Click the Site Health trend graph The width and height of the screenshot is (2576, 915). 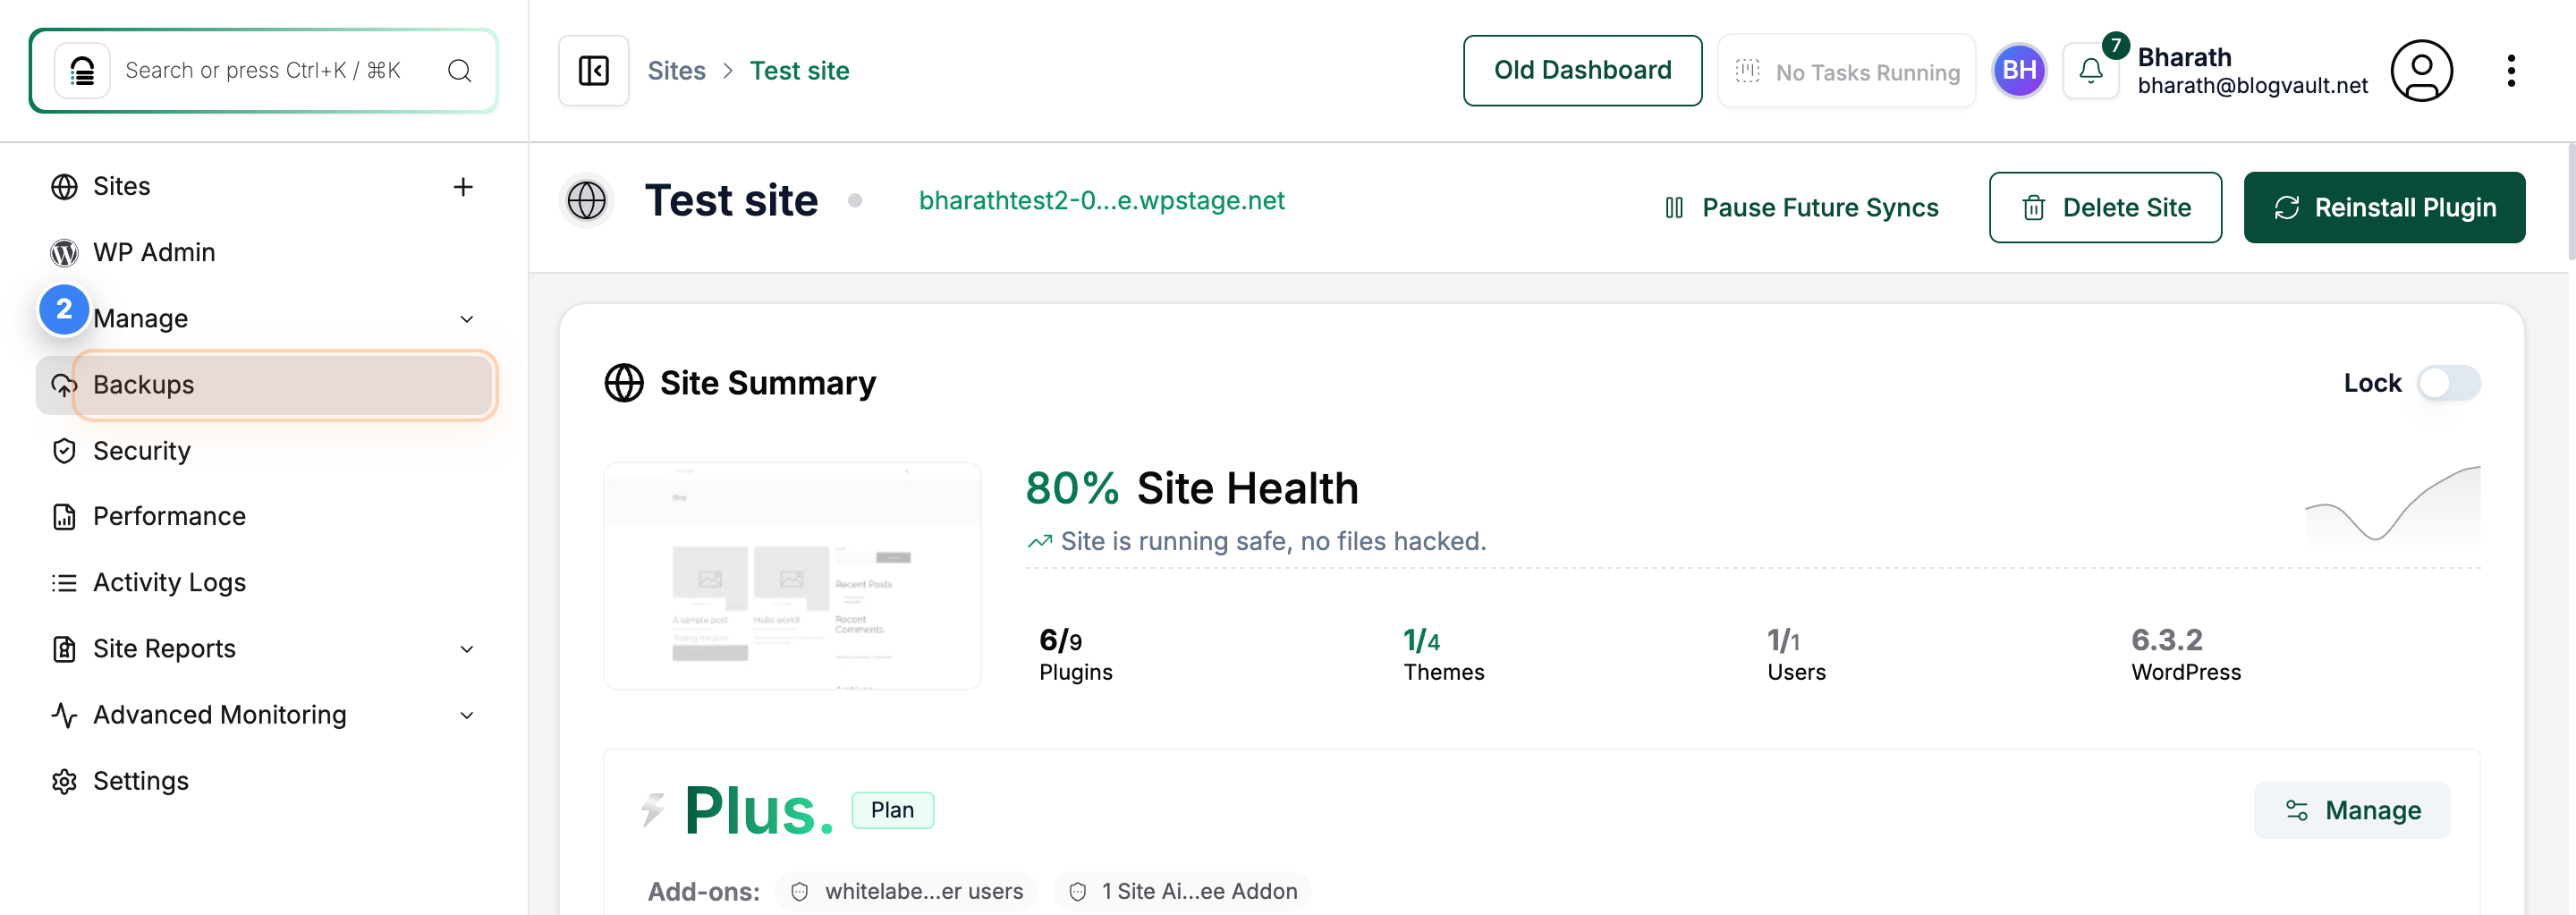point(2392,510)
